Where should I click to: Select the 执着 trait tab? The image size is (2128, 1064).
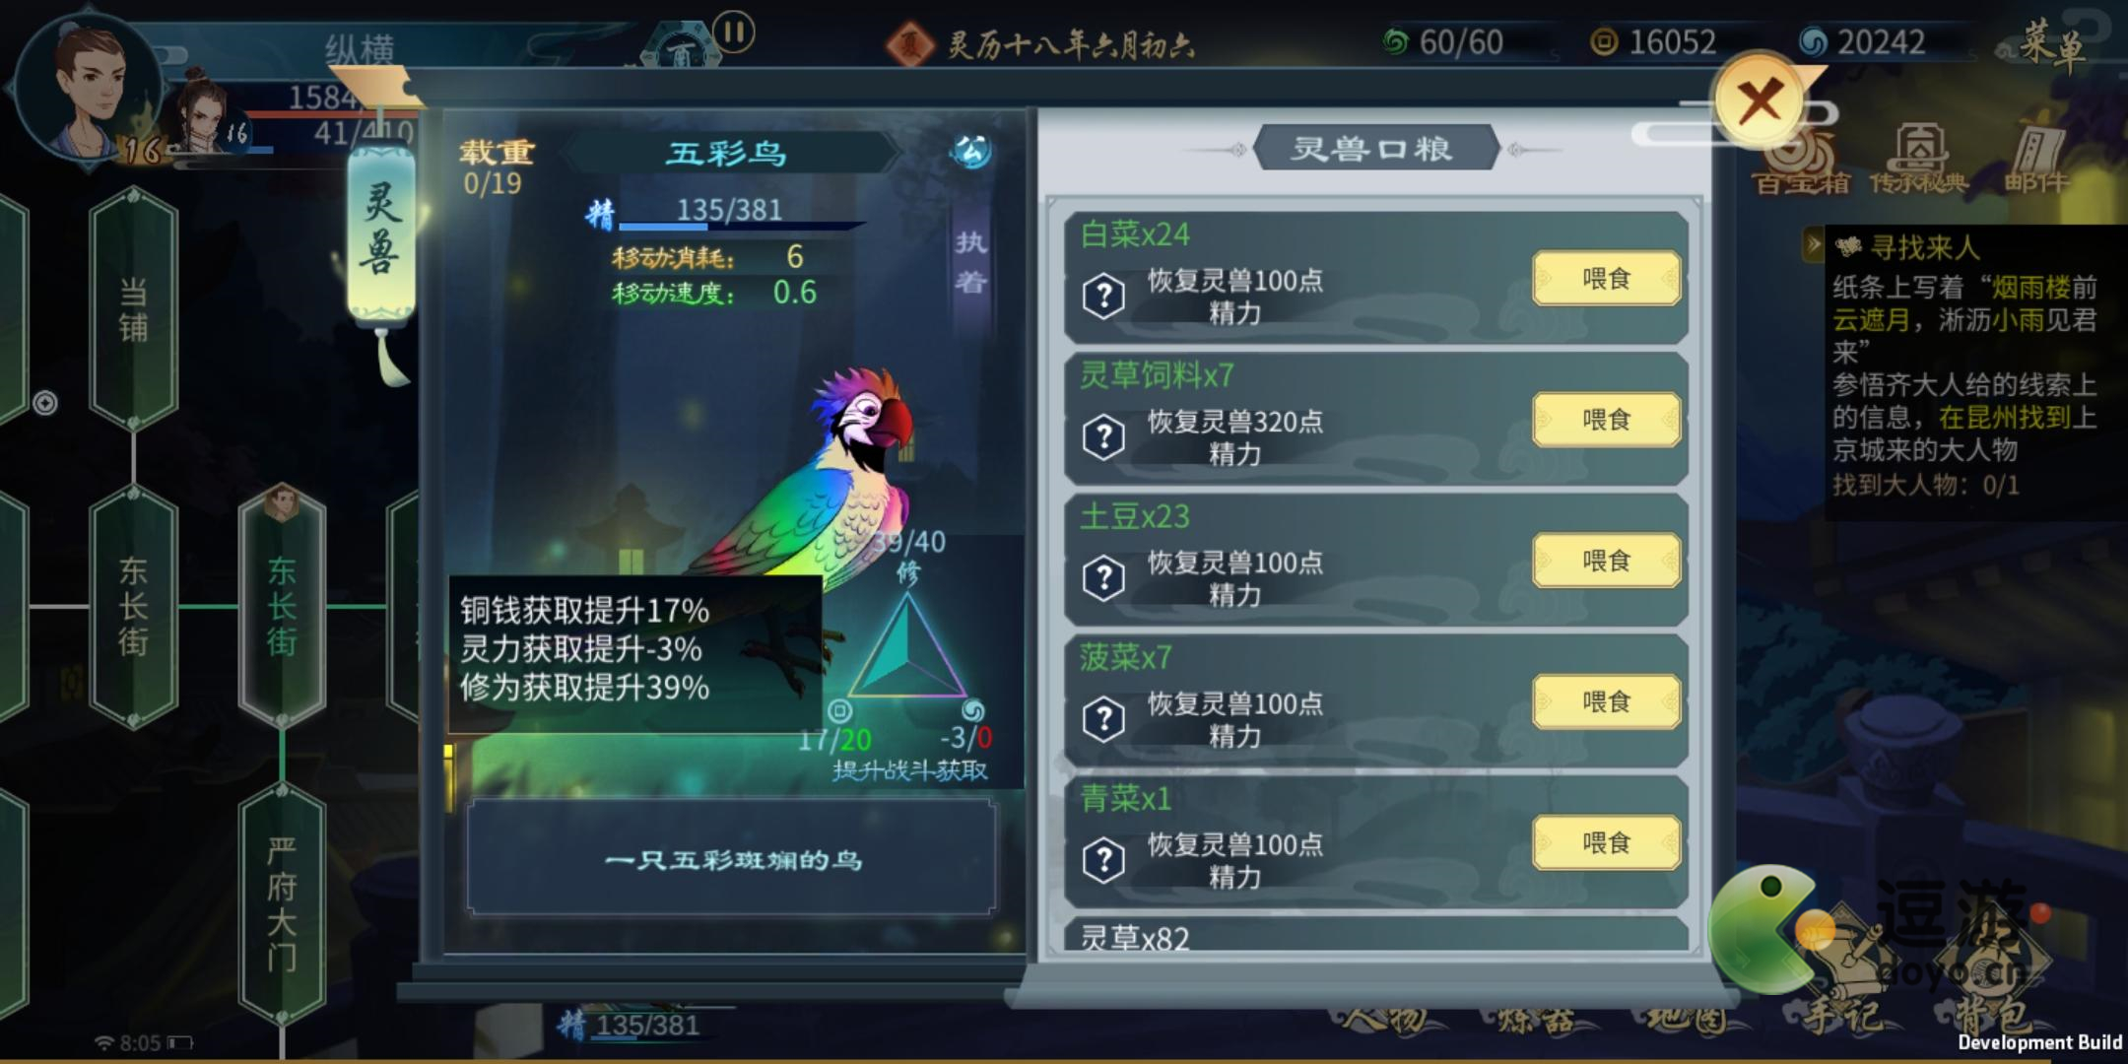coord(970,262)
